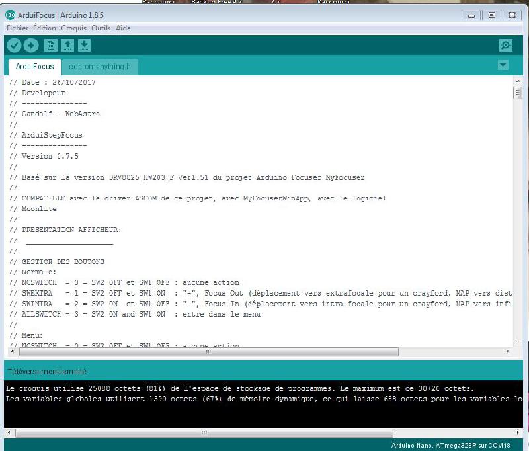Image resolution: width=529 pixels, height=451 pixels.
Task: Click the editor vertical scrollbar thumb
Action: [518, 93]
